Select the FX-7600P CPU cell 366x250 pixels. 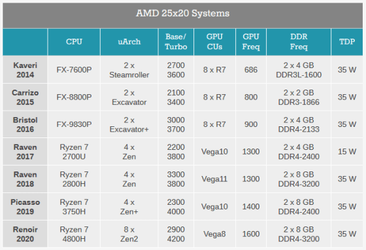pyautogui.click(x=74, y=70)
